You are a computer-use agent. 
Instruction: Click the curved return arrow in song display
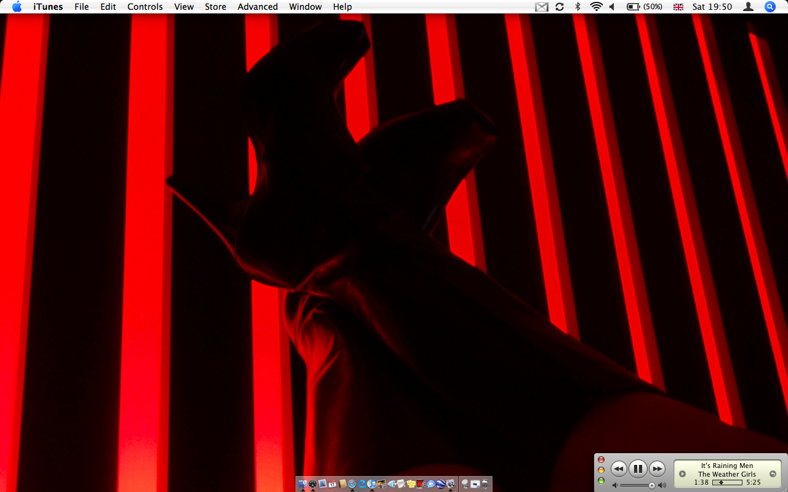click(773, 474)
